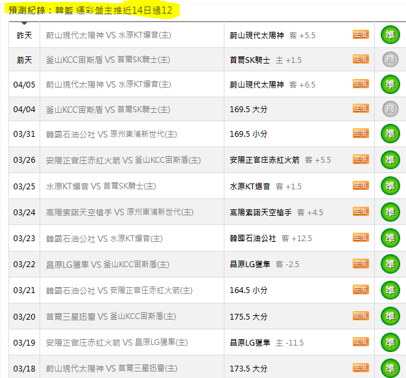Image resolution: width=406 pixels, height=378 pixels.
Task: Click the orange 主推 badge in the 03/31 row
Action: click(x=361, y=133)
